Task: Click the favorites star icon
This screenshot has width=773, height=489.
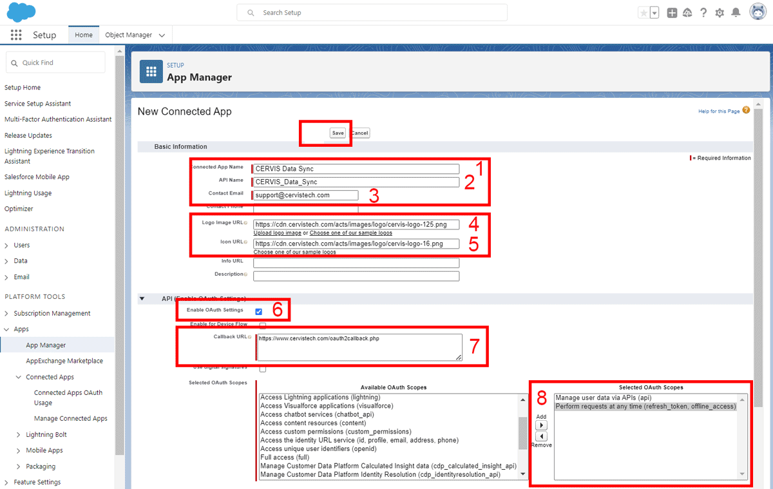Action: coord(643,13)
